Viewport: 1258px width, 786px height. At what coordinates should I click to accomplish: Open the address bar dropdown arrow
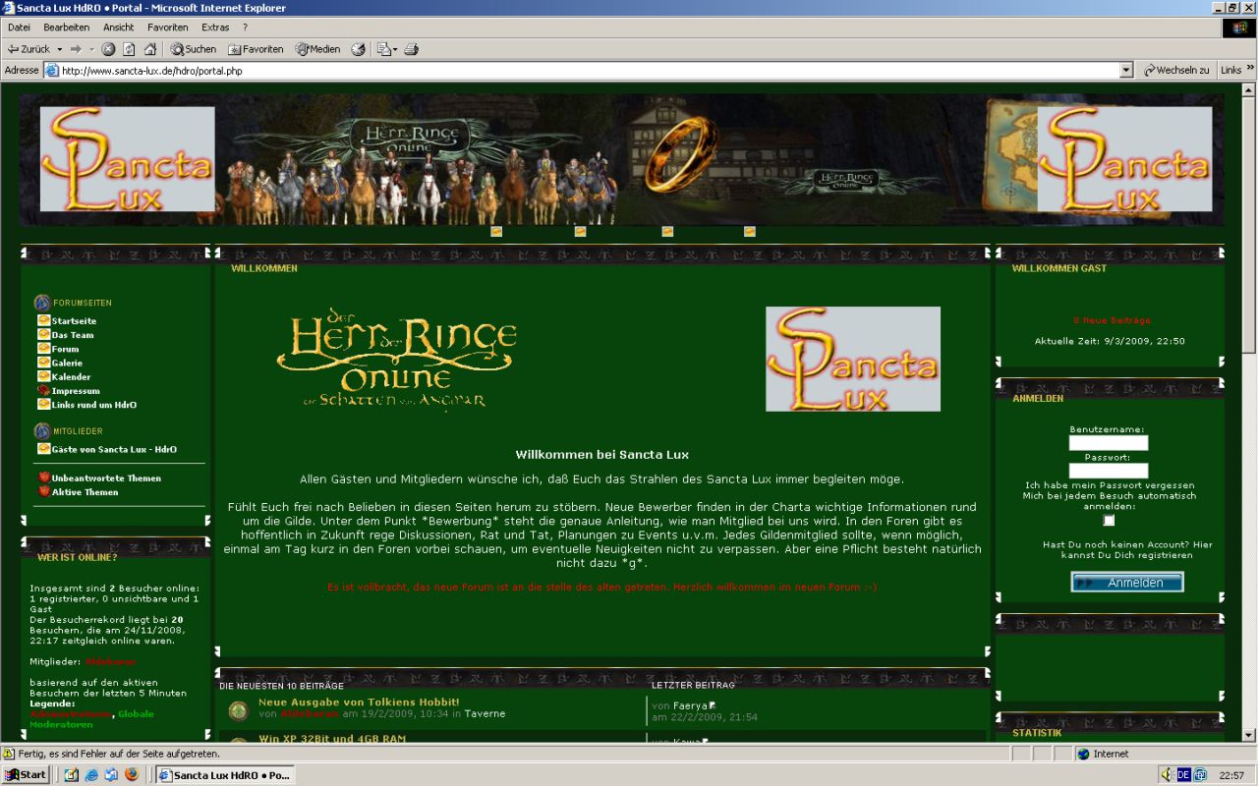pos(1126,71)
